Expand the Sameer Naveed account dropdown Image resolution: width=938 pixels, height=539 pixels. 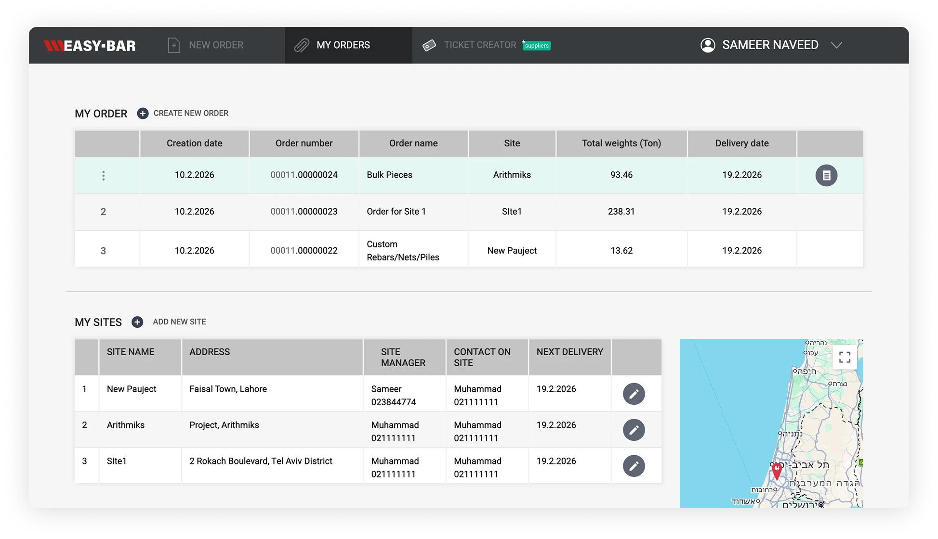pos(837,45)
